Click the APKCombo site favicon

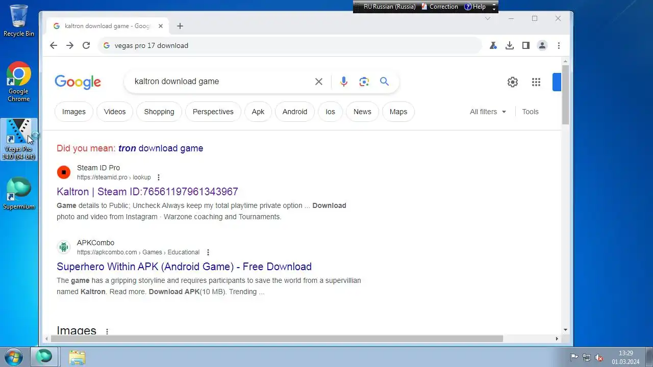click(64, 247)
